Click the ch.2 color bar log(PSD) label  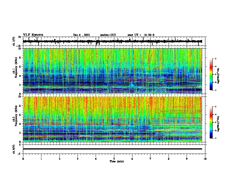click(218, 124)
